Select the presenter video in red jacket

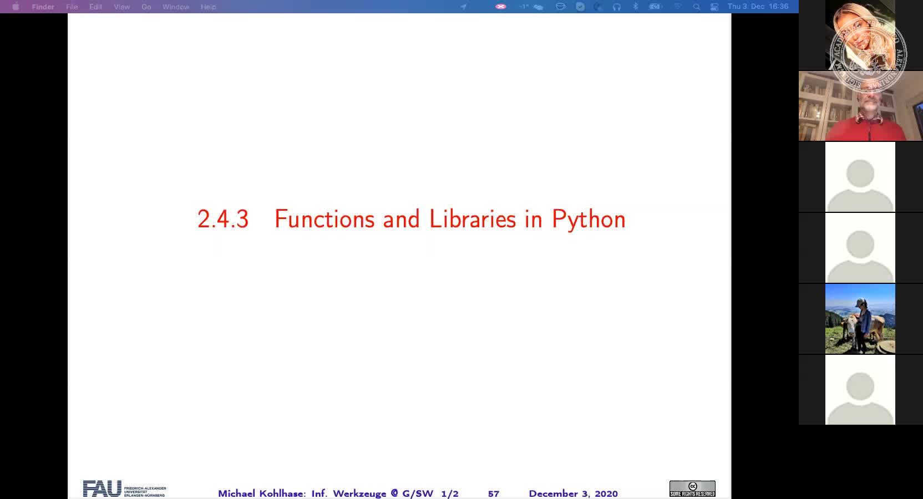coord(860,106)
